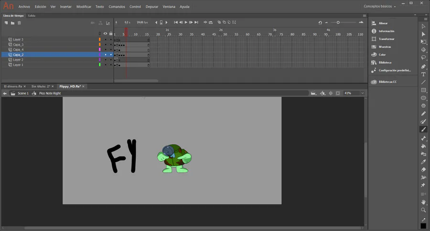
Task: Select the 3D Rotation tool
Action: (423, 50)
